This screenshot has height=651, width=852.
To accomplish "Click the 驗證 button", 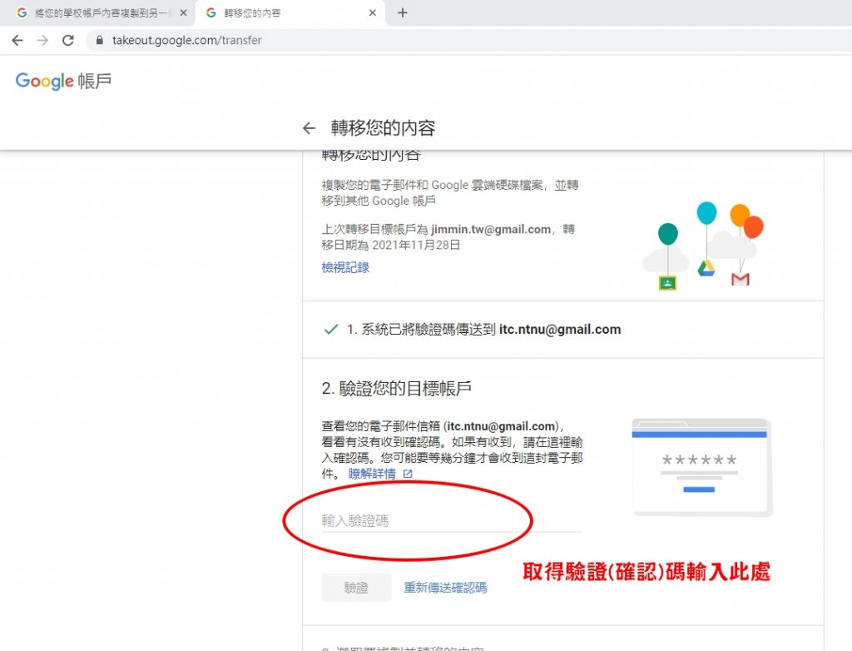I will (x=356, y=588).
